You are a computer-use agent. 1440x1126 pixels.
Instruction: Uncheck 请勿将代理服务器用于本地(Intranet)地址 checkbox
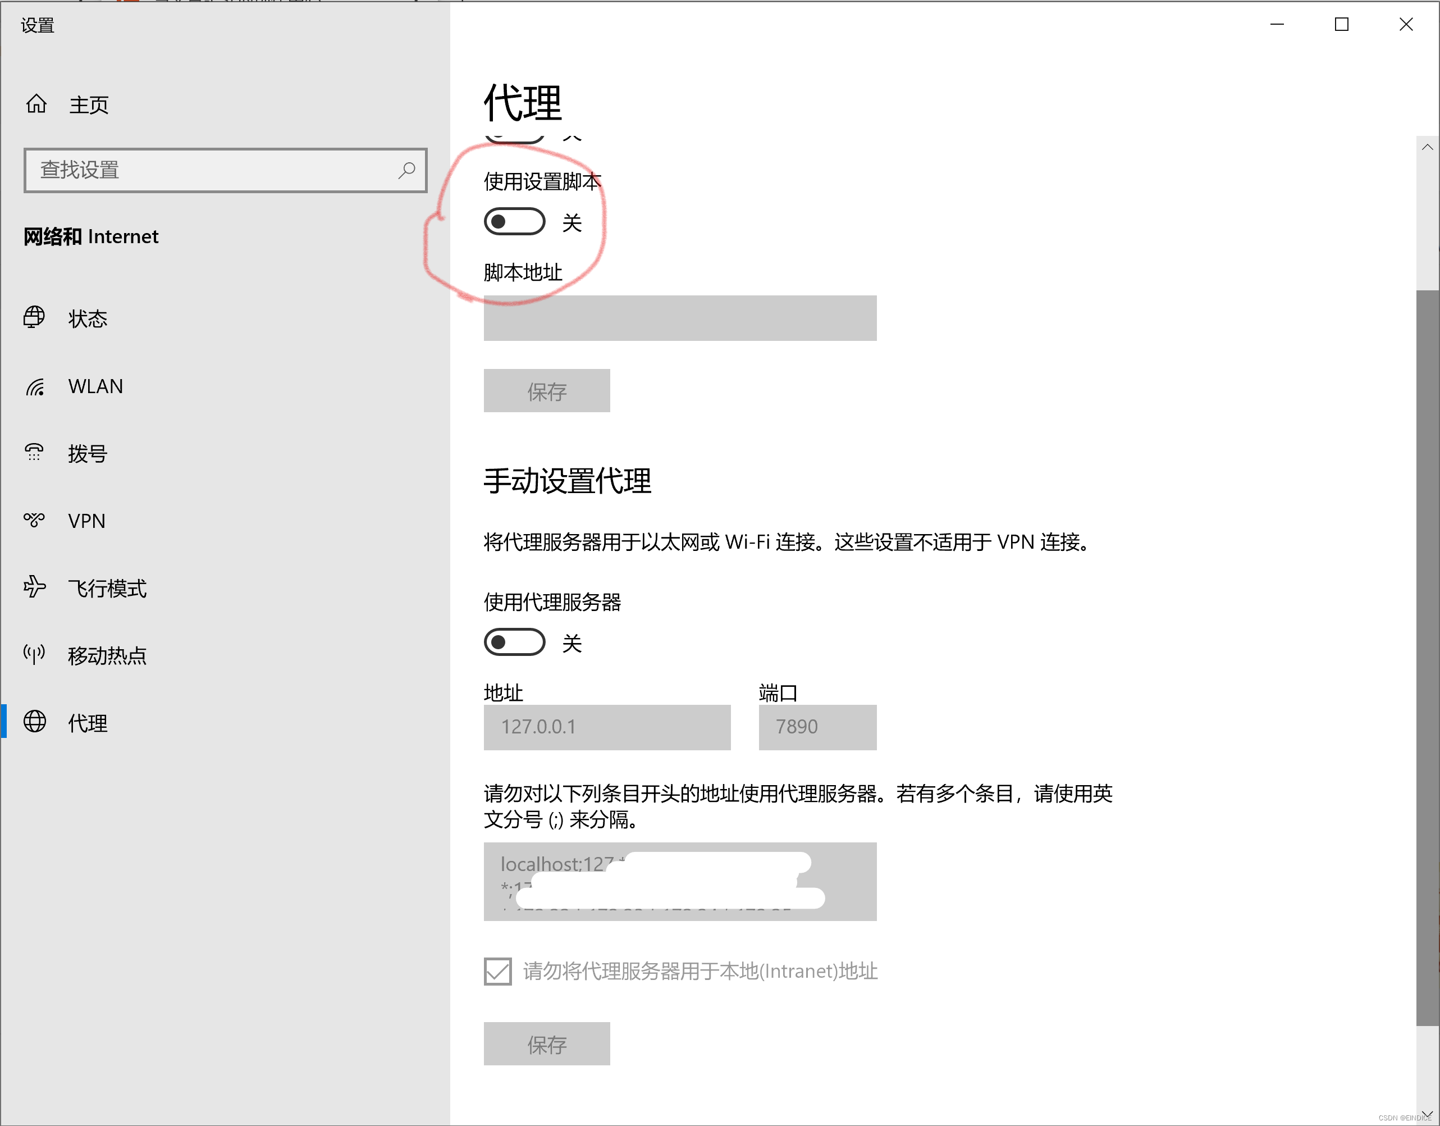[498, 971]
